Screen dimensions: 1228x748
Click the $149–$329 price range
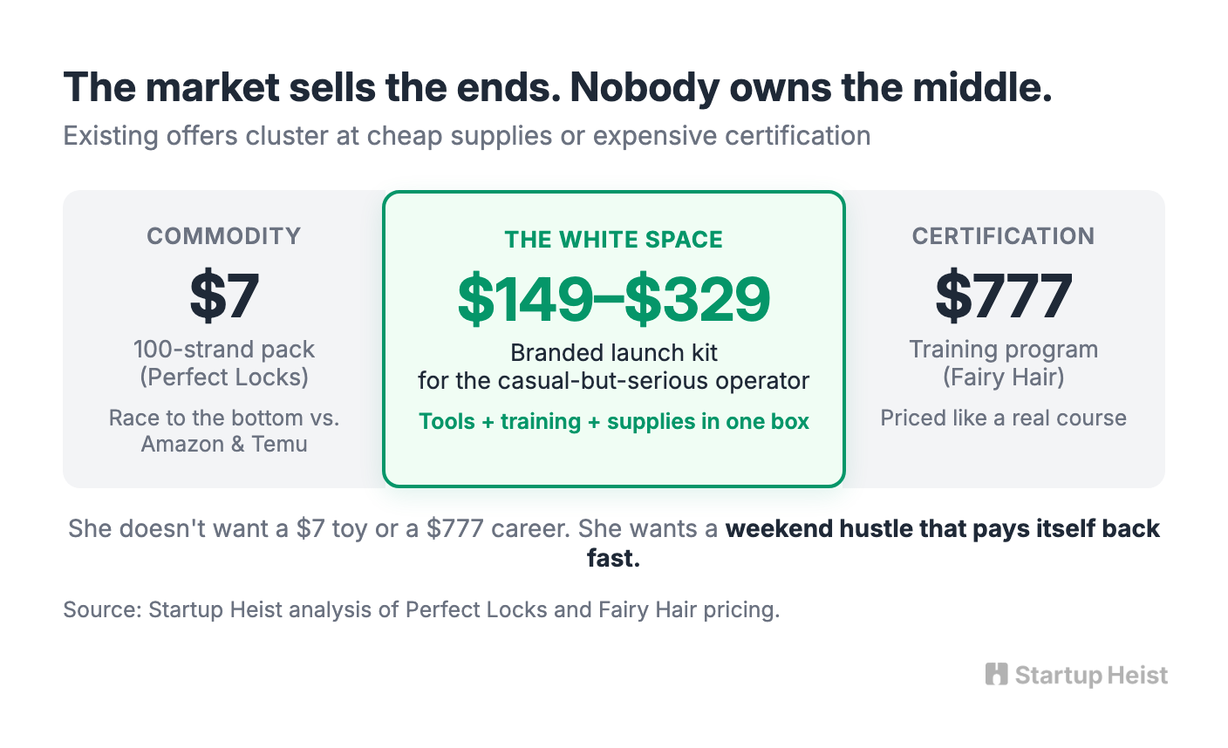(x=614, y=298)
